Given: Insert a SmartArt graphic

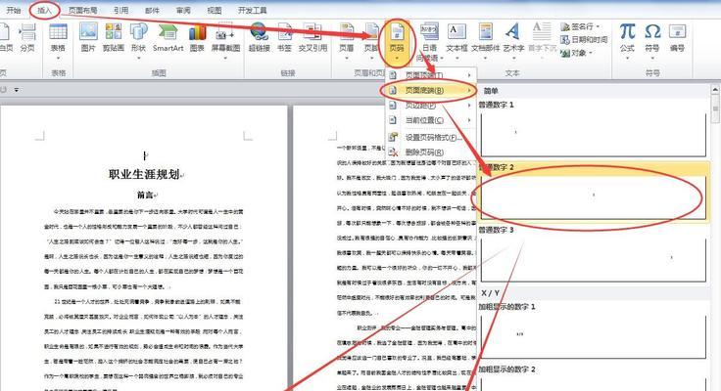Looking at the screenshot, I should [x=168, y=38].
